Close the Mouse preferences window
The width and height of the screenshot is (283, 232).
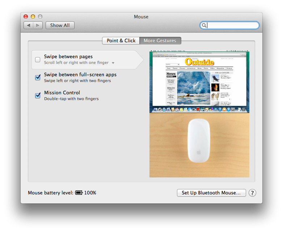26,17
